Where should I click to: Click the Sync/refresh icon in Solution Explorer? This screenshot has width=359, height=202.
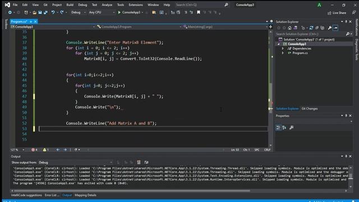[311, 28]
